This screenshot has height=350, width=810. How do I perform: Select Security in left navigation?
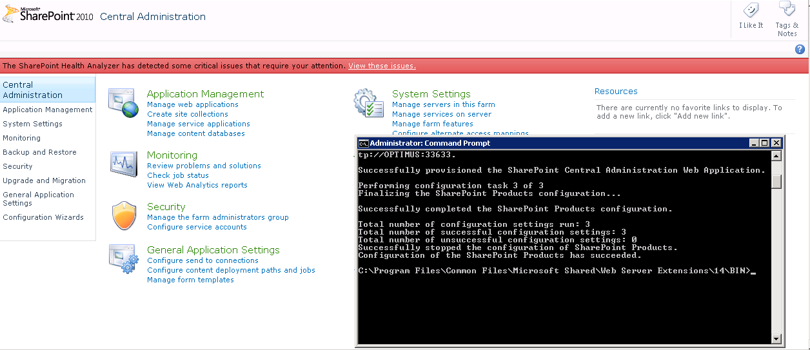(17, 166)
